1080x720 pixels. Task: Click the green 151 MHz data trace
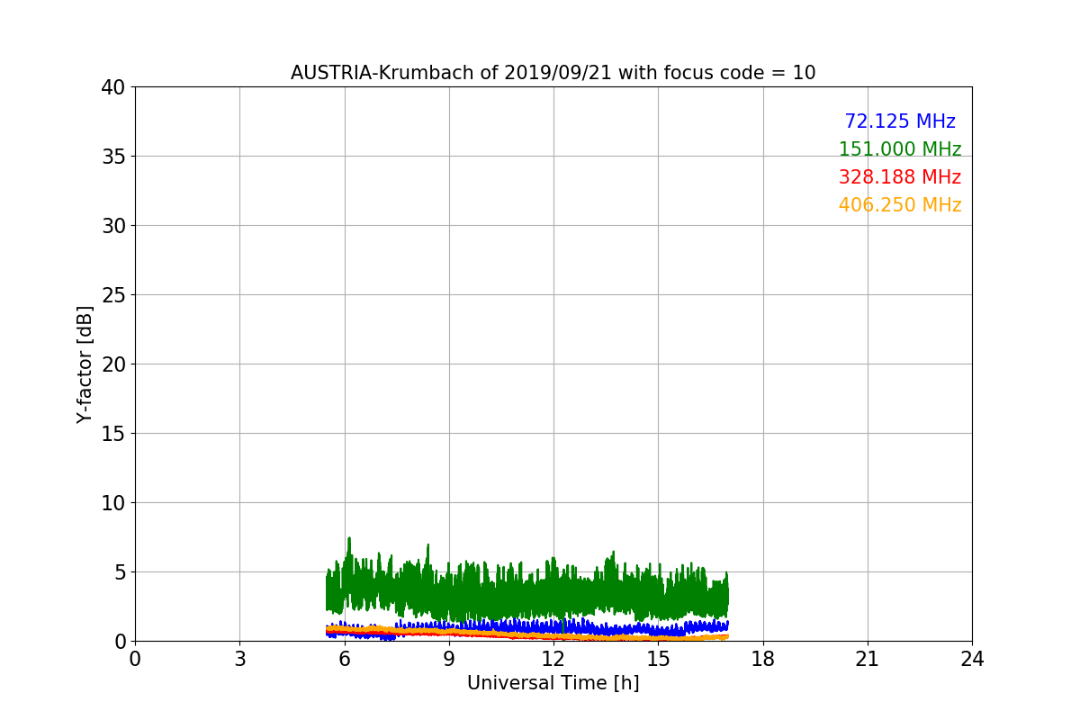[x=526, y=596]
